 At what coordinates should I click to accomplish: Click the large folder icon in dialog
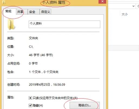click(x=11, y=24)
